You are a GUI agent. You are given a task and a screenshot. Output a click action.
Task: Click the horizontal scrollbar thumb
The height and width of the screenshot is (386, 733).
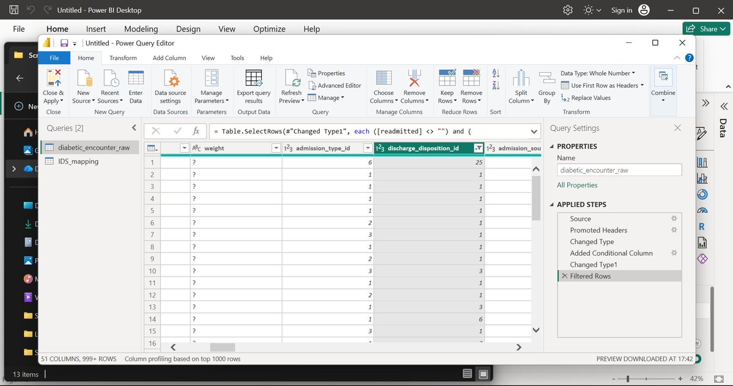pyautogui.click(x=223, y=347)
